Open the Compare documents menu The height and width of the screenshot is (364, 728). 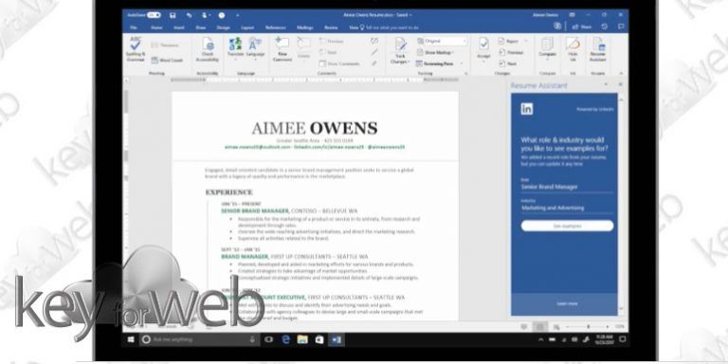[x=547, y=48]
